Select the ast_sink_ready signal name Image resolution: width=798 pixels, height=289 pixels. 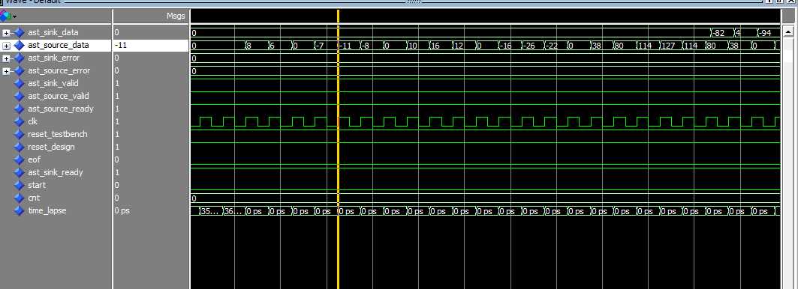click(x=55, y=172)
